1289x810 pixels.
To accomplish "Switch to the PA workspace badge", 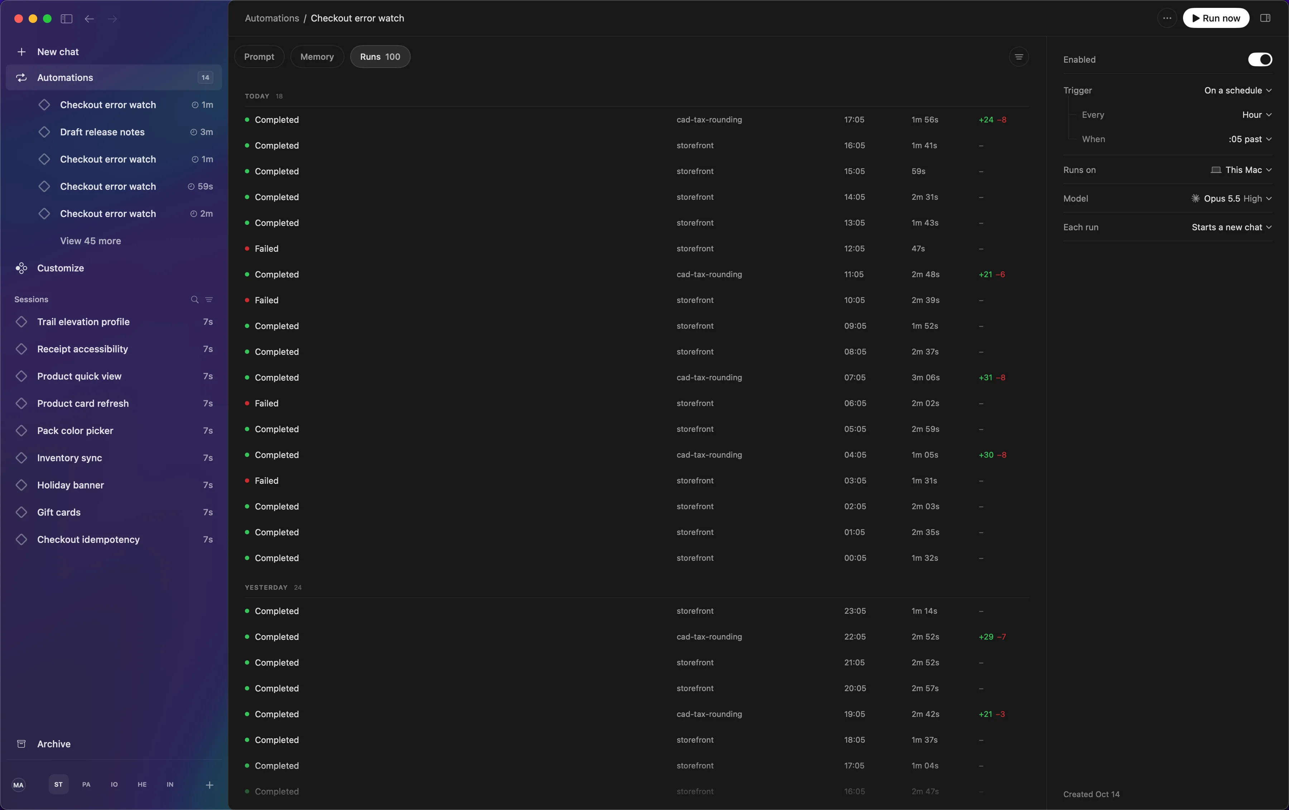I will 86,784.
